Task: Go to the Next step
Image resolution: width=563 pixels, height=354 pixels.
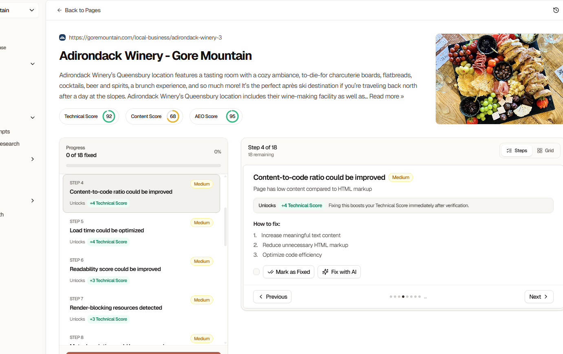Action: point(539,297)
